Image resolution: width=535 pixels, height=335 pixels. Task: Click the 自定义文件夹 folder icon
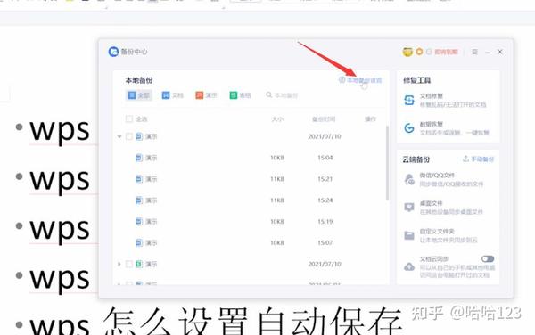pos(409,235)
